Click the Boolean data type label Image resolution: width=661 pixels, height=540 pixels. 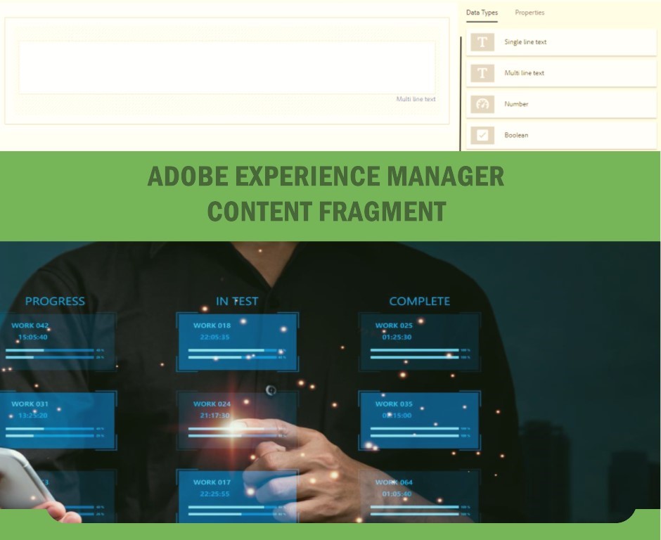coord(517,135)
